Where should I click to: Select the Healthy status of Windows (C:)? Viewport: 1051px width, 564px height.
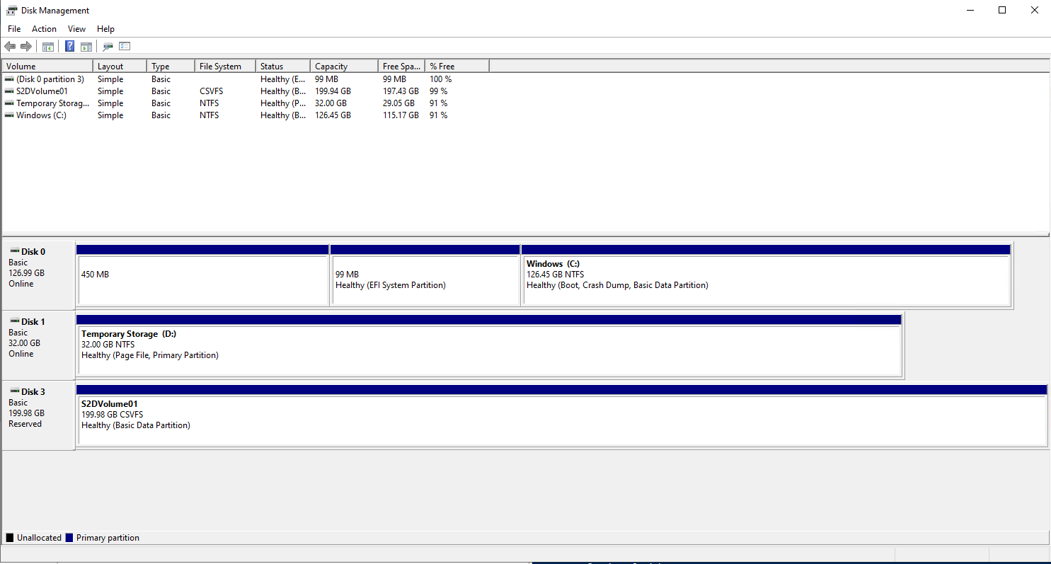point(282,115)
